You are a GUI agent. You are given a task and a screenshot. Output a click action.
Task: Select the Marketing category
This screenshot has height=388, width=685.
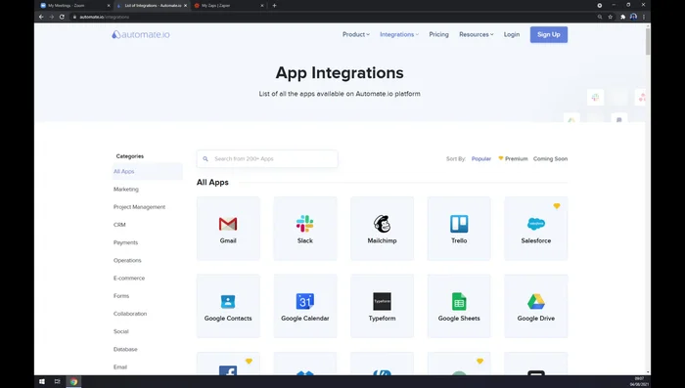126,190
